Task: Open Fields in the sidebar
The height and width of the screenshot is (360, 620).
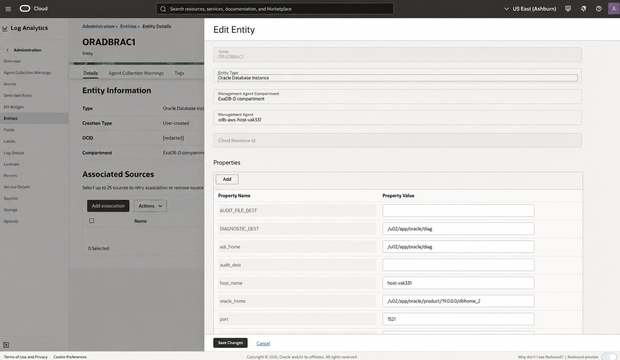Action: tap(9, 130)
